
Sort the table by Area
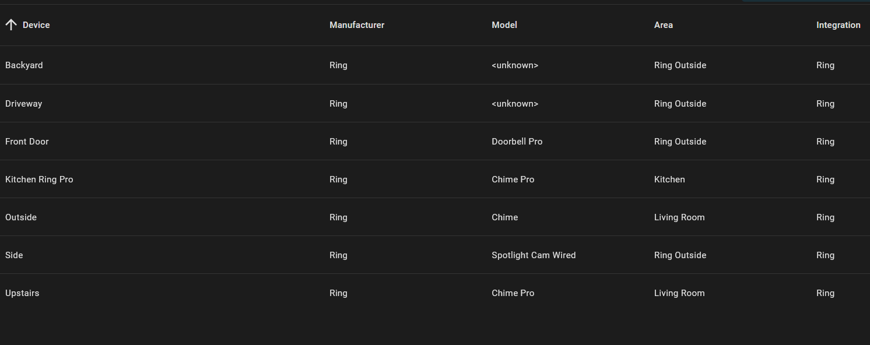coord(664,24)
